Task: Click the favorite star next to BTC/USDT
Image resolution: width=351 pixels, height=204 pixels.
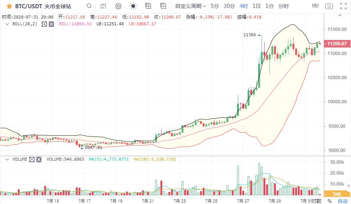Action: [x=9, y=6]
